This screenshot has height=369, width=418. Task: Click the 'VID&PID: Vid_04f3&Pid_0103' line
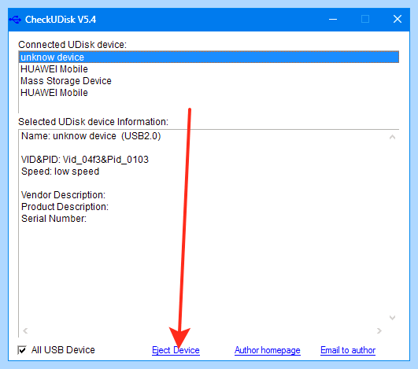[85, 160]
